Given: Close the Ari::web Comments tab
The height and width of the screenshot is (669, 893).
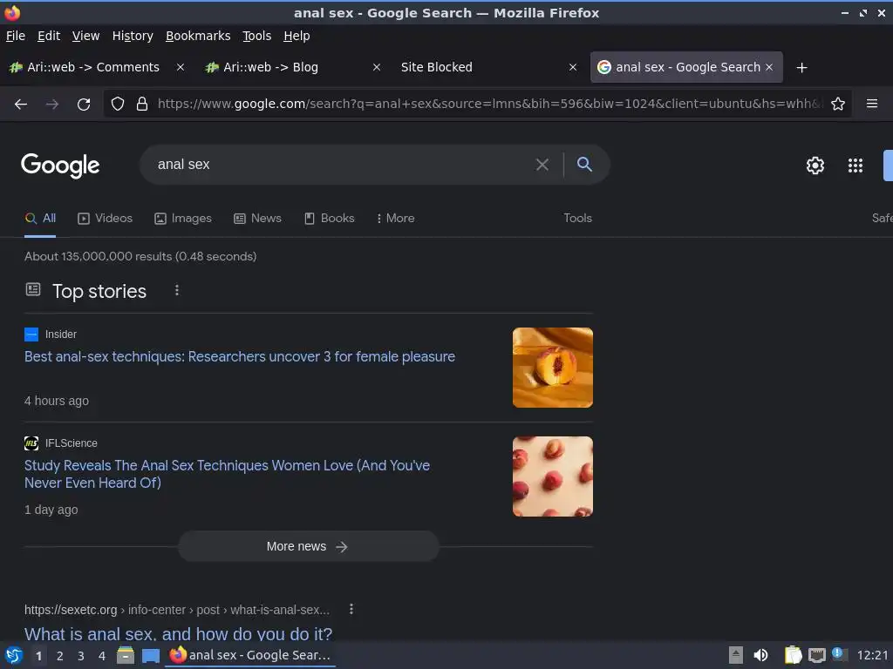Looking at the screenshot, I should (x=180, y=67).
